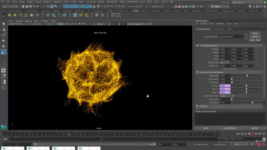The height and width of the screenshot is (150, 267).
Task: Open the Sign In dropdown
Action: 220,7
